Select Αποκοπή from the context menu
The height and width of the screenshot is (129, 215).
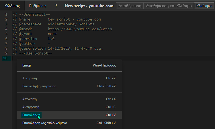[x=69, y=99]
